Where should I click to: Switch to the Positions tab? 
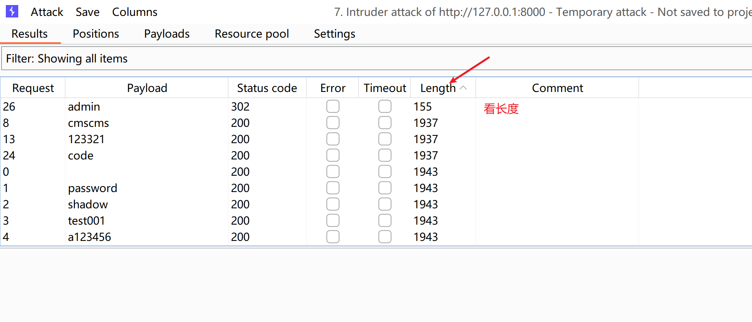(x=96, y=34)
